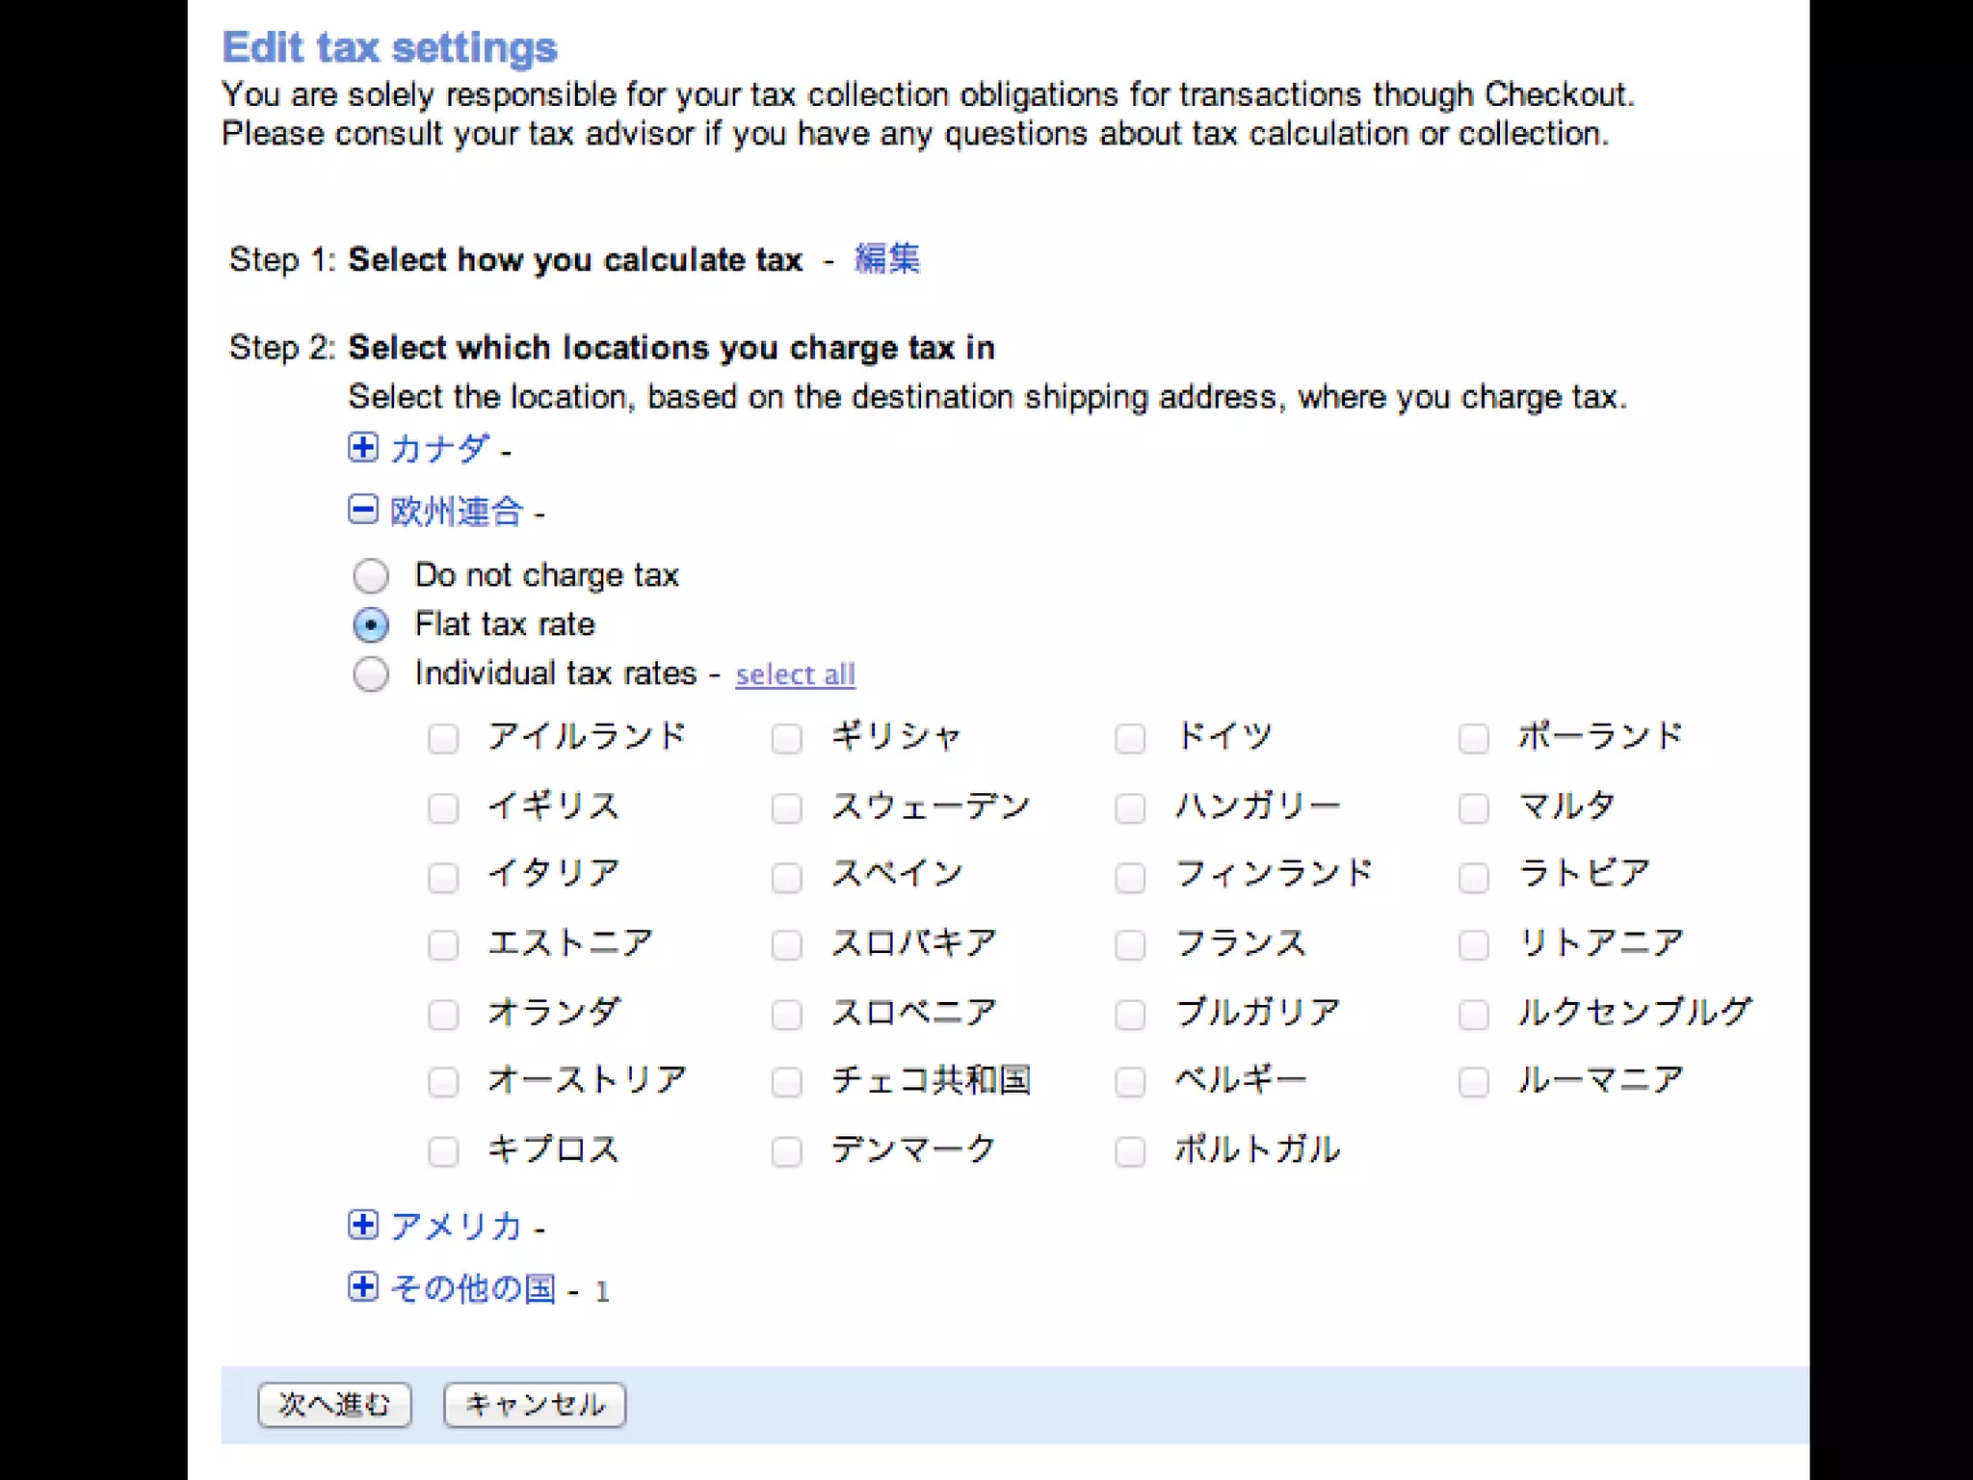The width and height of the screenshot is (1973, 1480).
Task: Expand the カナダ section plus icon
Action: pos(363,447)
